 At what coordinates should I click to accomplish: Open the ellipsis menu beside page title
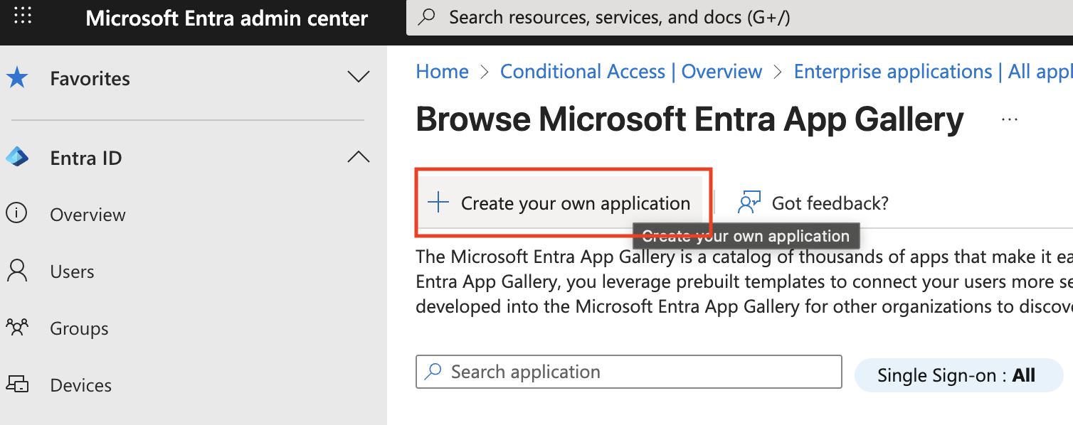(x=1009, y=119)
